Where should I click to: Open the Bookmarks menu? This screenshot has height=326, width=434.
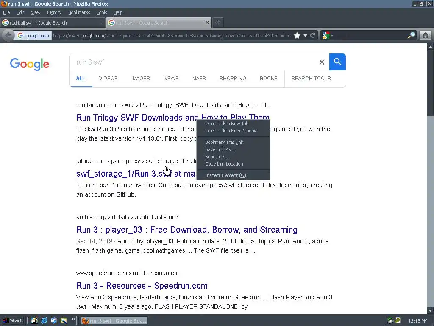[79, 12]
